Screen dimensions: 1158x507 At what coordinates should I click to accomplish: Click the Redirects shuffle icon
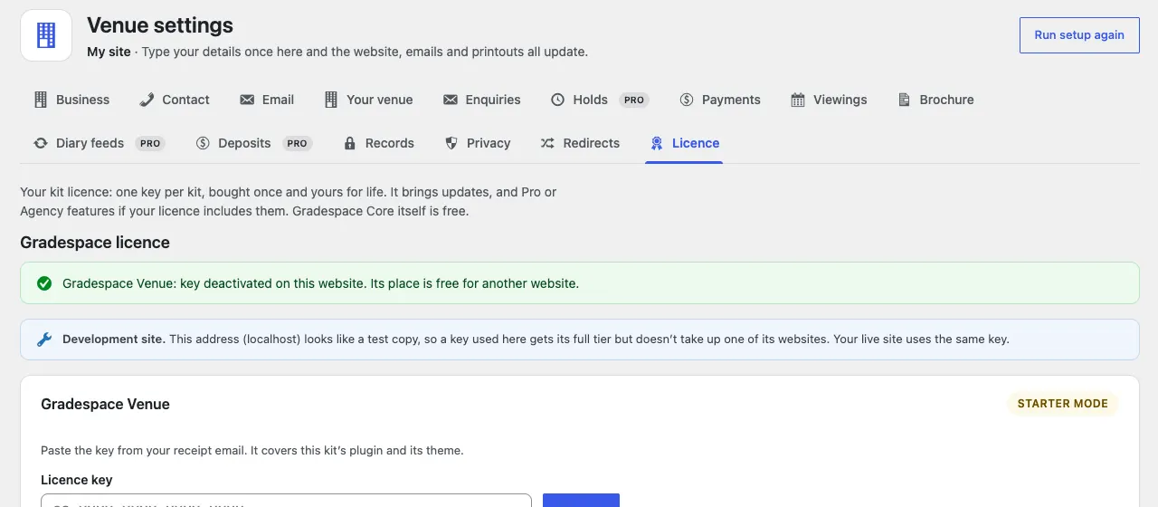click(547, 143)
